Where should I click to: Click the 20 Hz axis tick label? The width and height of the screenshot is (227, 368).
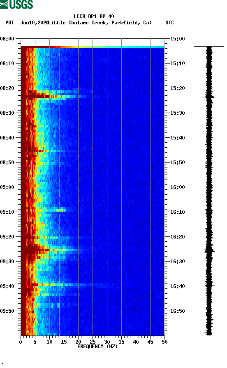pyautogui.click(x=78, y=342)
